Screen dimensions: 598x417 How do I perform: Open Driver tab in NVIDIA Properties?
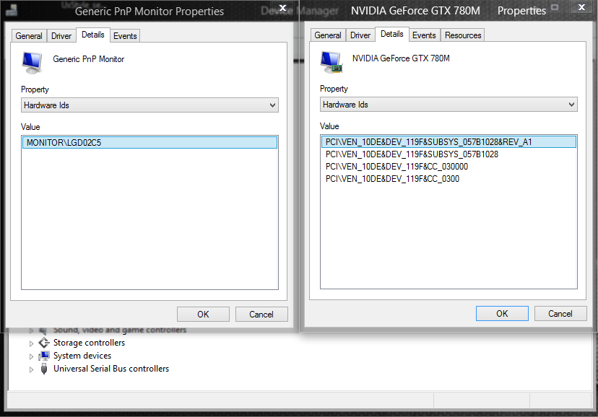pos(360,35)
